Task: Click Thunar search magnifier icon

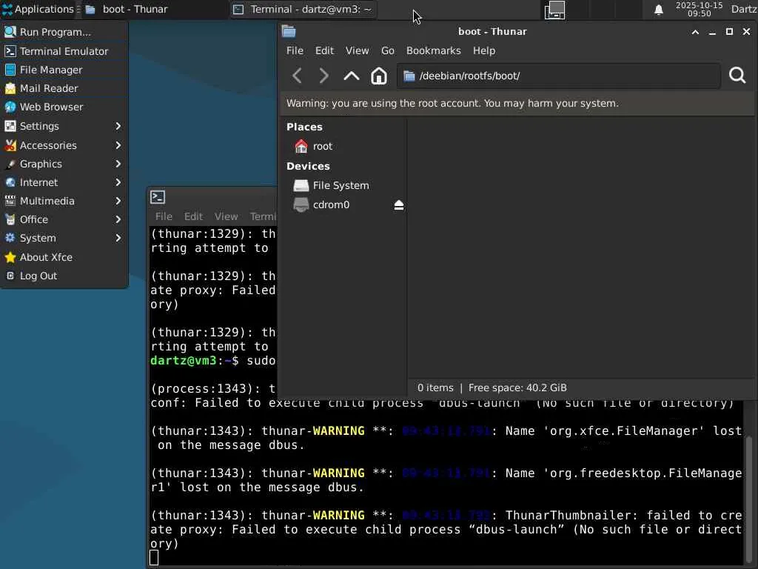Action: coord(737,75)
